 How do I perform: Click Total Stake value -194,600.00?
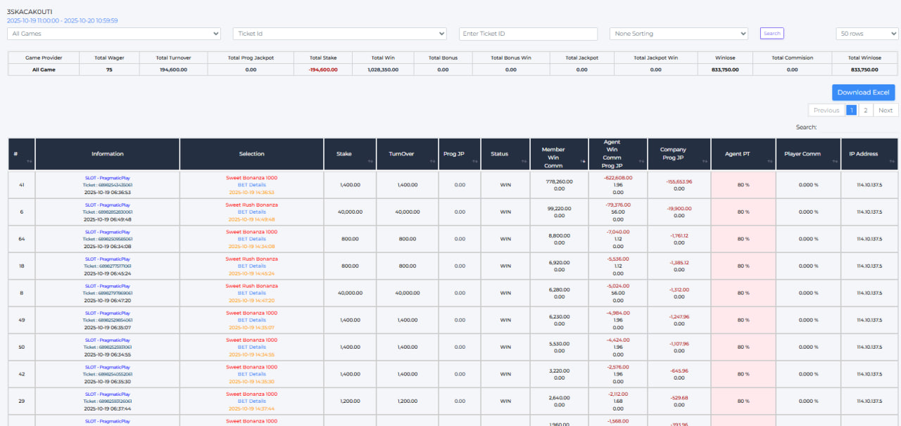[322, 70]
